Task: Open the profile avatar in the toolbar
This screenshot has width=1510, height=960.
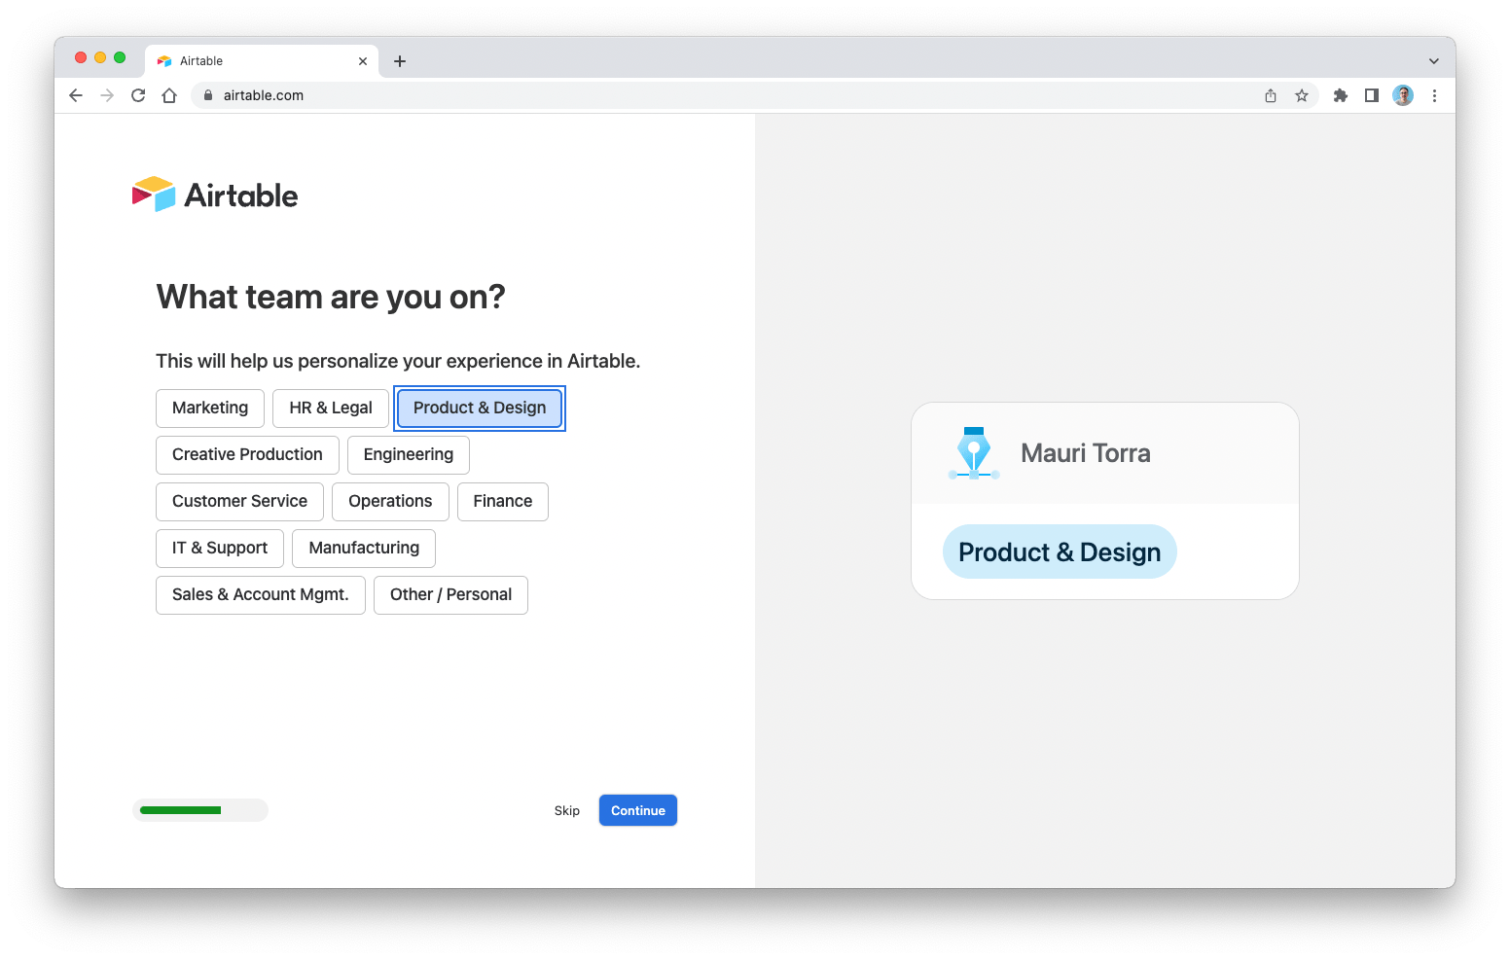Action: 1402,95
